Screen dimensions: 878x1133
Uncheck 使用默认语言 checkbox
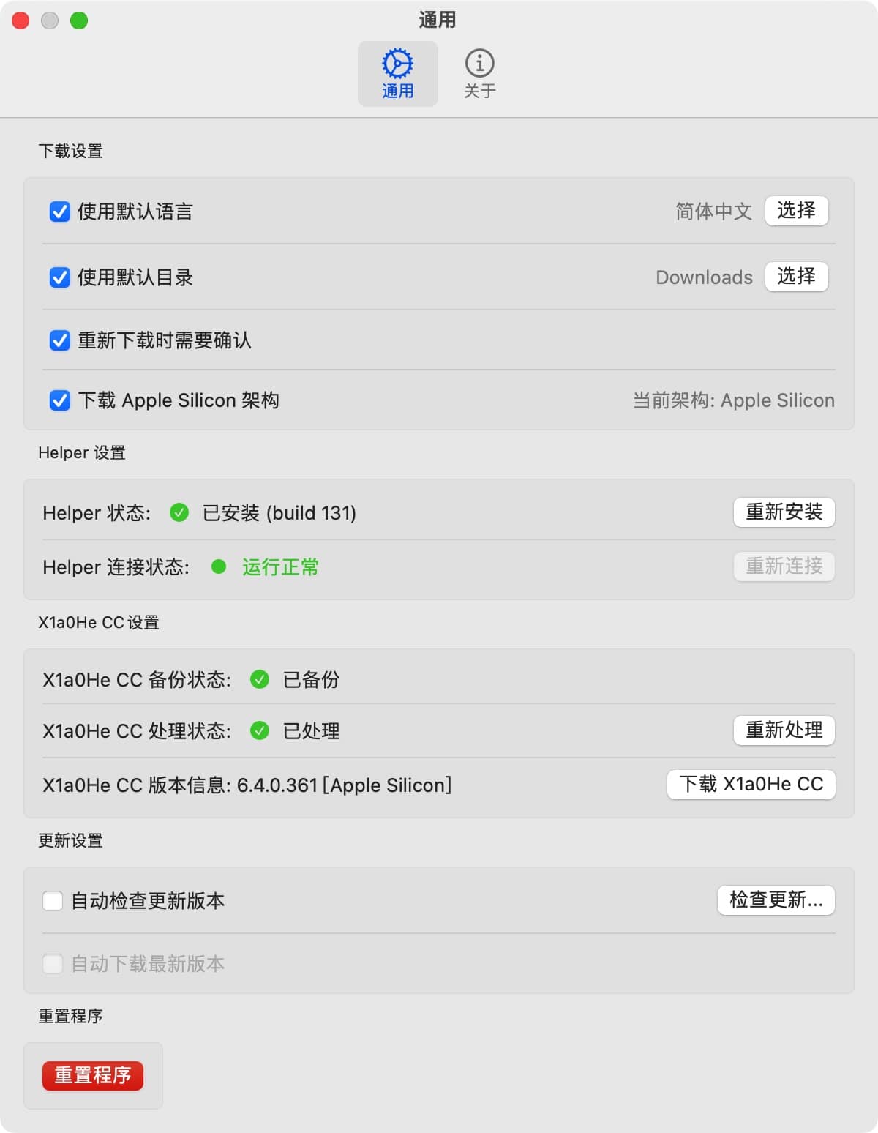(59, 212)
